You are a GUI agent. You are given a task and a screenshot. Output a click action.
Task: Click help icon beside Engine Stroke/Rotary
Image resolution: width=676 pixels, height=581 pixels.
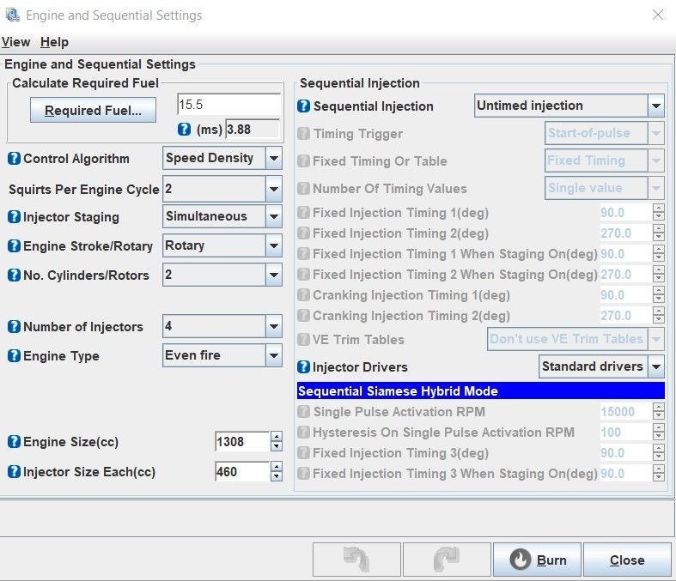pos(14,246)
